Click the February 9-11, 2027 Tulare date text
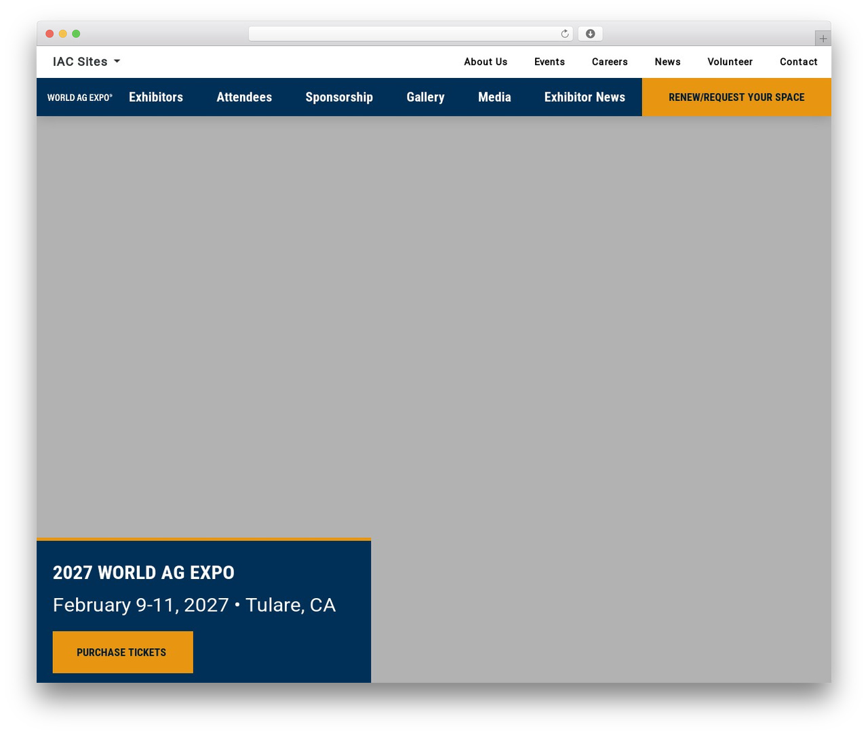 click(x=194, y=605)
